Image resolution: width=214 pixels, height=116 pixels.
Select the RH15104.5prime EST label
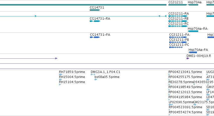[x=72, y=82]
